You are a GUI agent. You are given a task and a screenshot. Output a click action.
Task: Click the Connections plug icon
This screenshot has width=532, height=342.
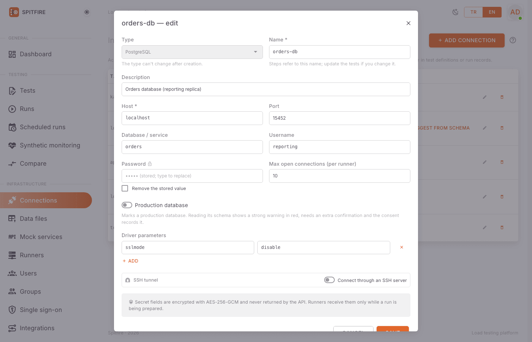pyautogui.click(x=12, y=200)
